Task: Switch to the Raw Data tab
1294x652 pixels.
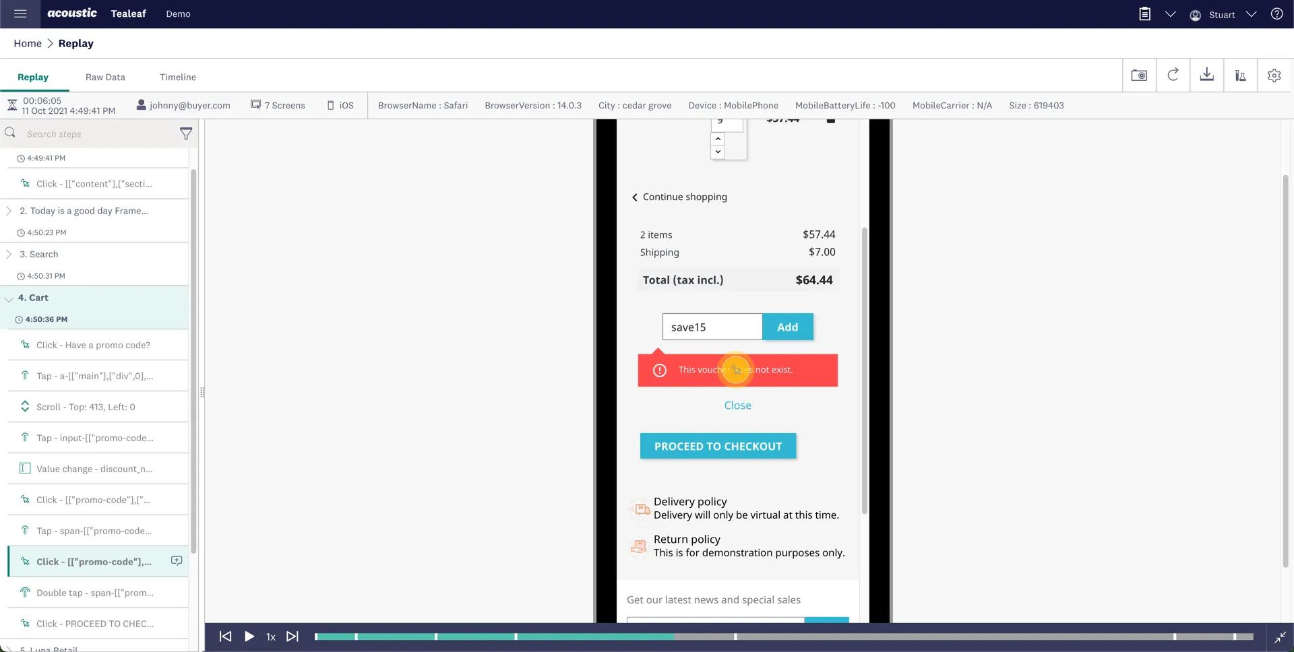Action: [105, 77]
